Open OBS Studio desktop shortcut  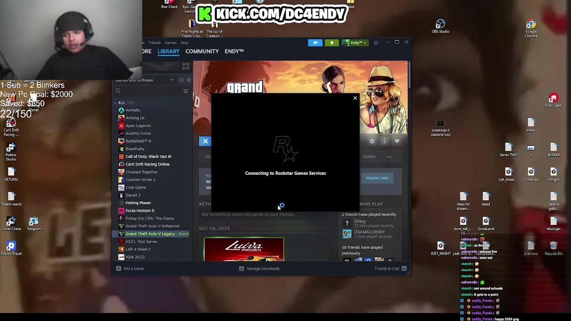tap(440, 26)
